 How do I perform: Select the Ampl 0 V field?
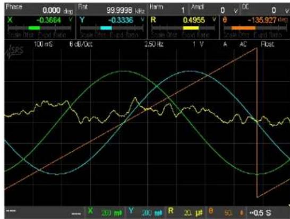pos(215,10)
